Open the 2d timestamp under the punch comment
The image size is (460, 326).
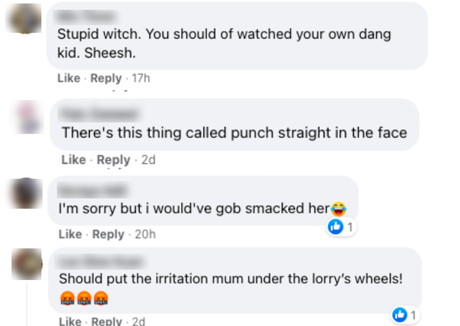[x=148, y=160]
